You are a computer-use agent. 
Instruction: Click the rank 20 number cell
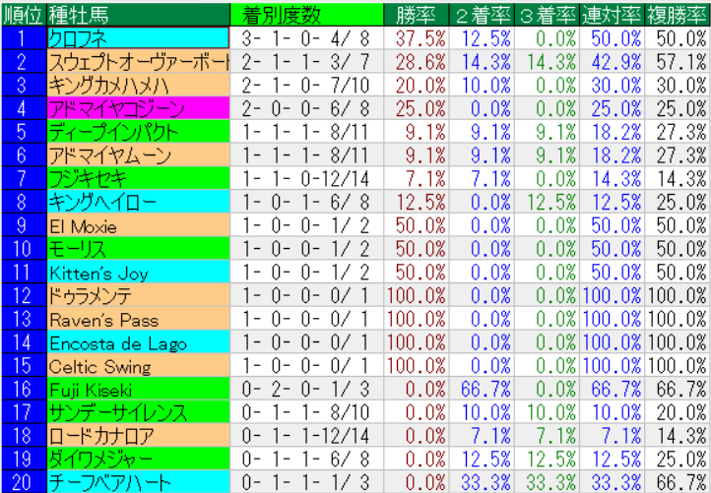(24, 481)
